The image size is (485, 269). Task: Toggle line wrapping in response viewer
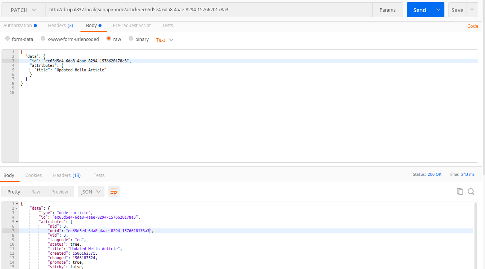[114, 191]
